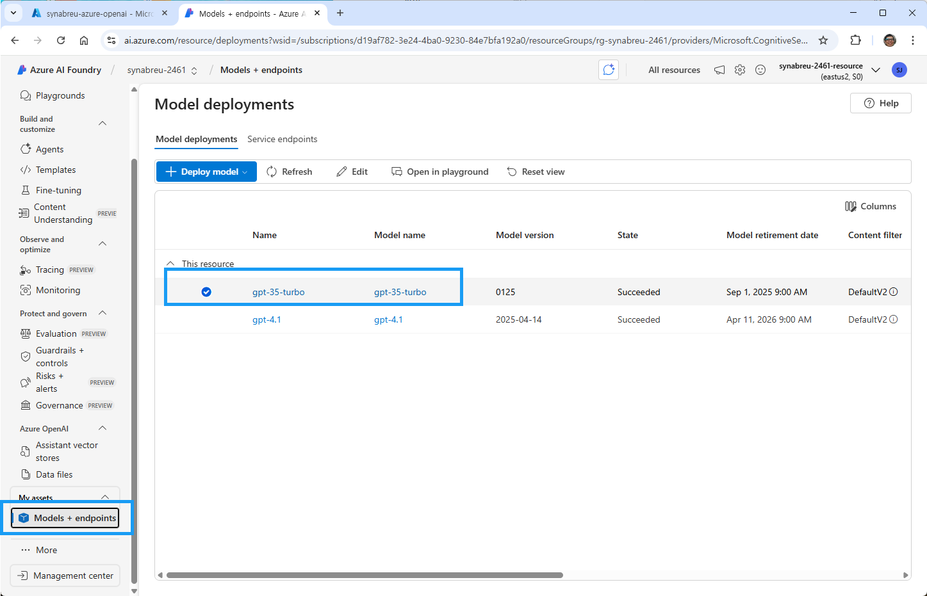The height and width of the screenshot is (596, 927).
Task: Click Deploy model button
Action: [x=206, y=172]
